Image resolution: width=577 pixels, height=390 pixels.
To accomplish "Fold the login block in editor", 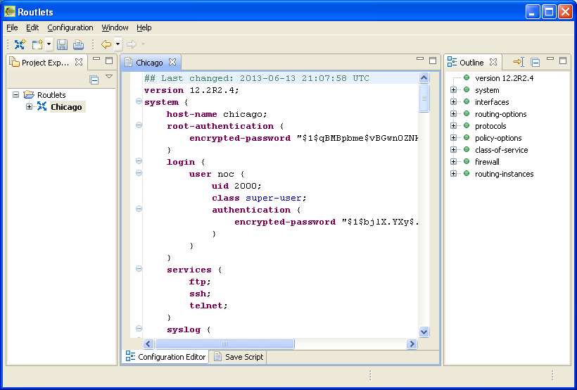I will pyautogui.click(x=139, y=161).
